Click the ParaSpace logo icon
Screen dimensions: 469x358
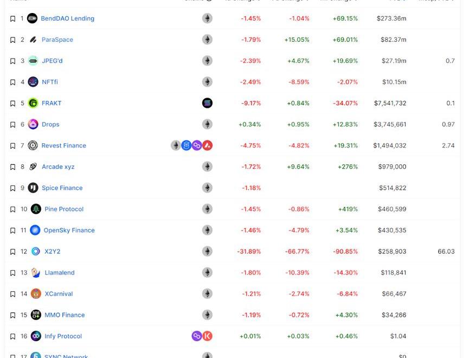click(x=33, y=40)
